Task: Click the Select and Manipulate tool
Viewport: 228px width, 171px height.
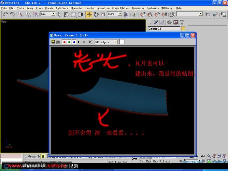Action: click(x=135, y=14)
